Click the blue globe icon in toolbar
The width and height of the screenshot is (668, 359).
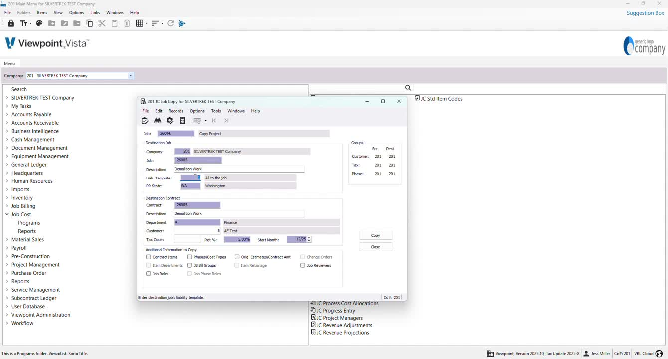click(x=182, y=23)
